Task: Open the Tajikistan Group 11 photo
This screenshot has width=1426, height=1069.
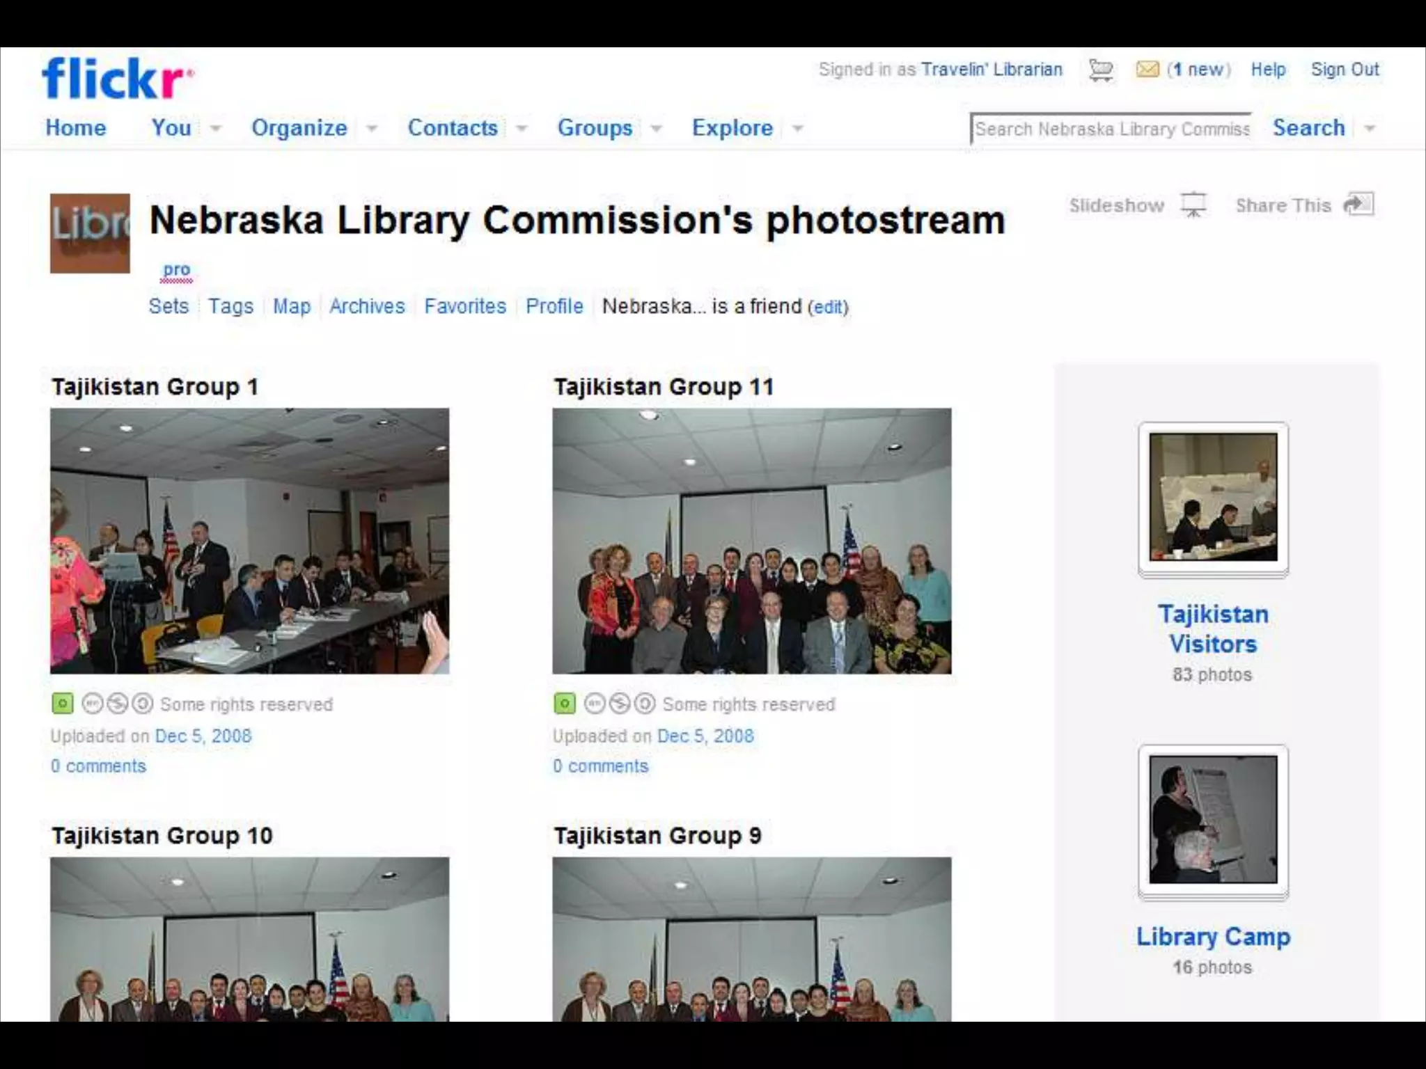Action: coord(751,541)
